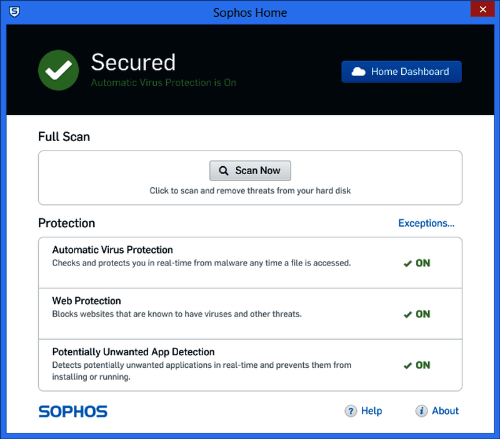
Task: Start a full scan with Scan Now
Action: [x=250, y=170]
